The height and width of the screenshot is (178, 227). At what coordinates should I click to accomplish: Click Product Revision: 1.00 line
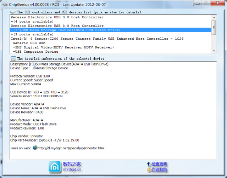[x=27, y=128]
